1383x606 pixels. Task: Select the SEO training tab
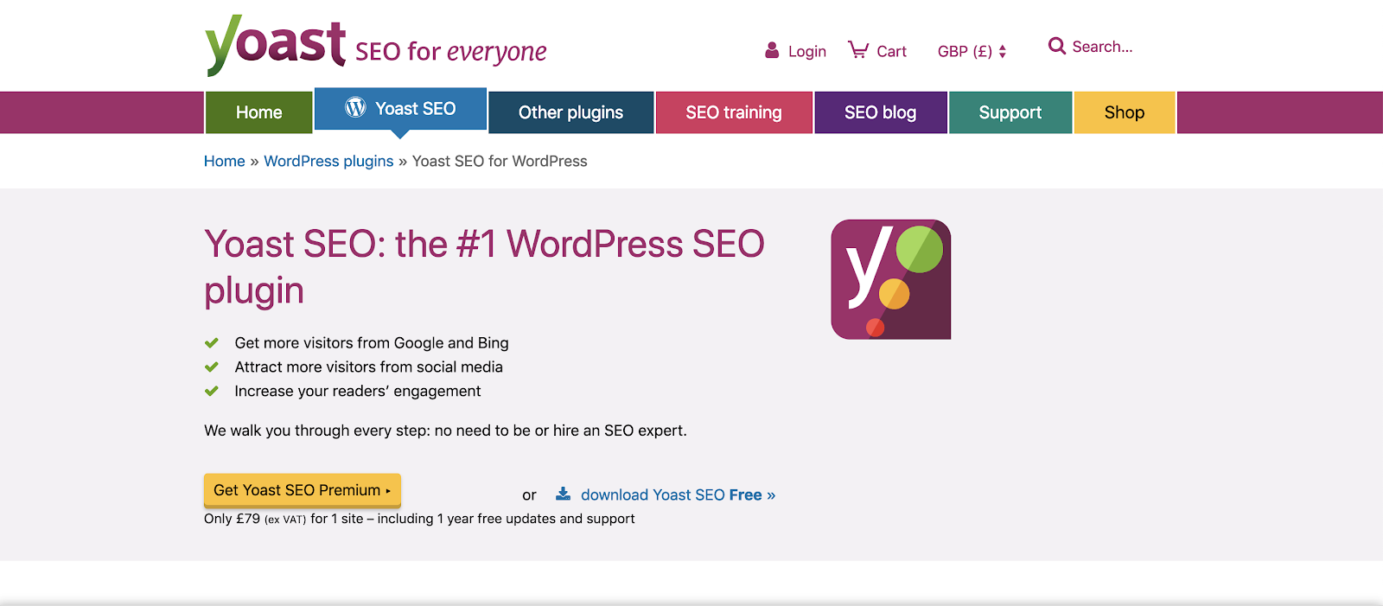pyautogui.click(x=733, y=112)
